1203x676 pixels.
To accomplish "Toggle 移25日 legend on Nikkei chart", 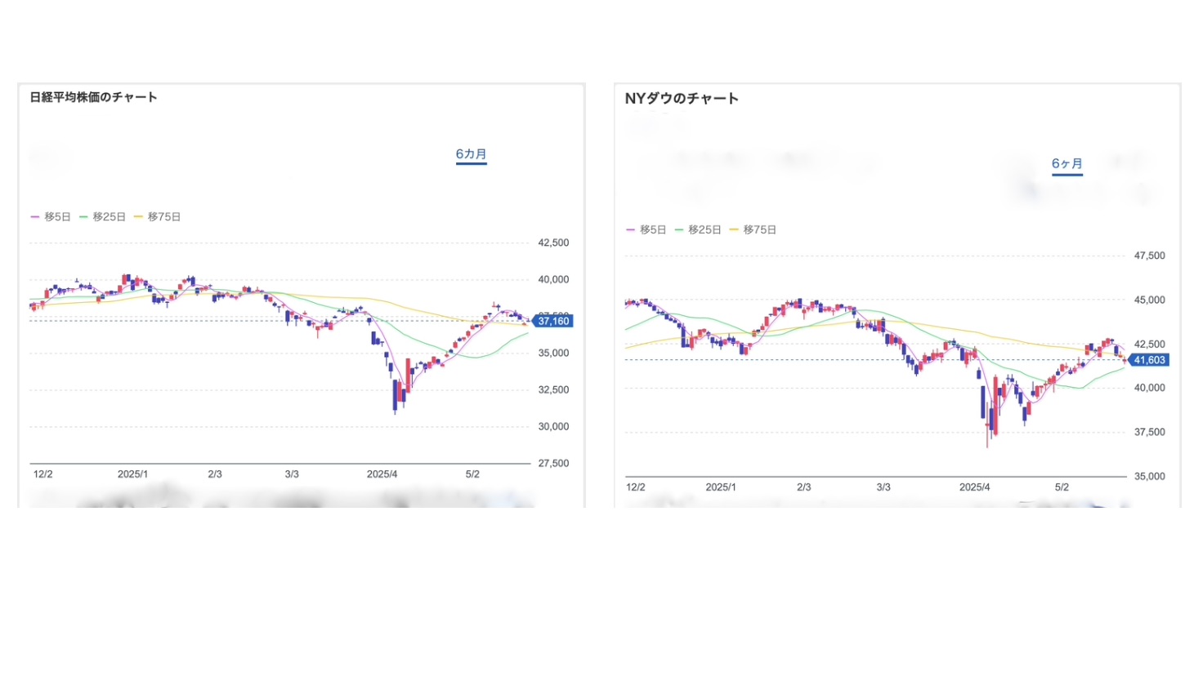I will [x=102, y=217].
